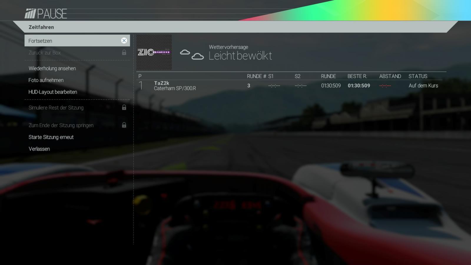
Task: Click the BESTE R. column header
Action: (357, 76)
